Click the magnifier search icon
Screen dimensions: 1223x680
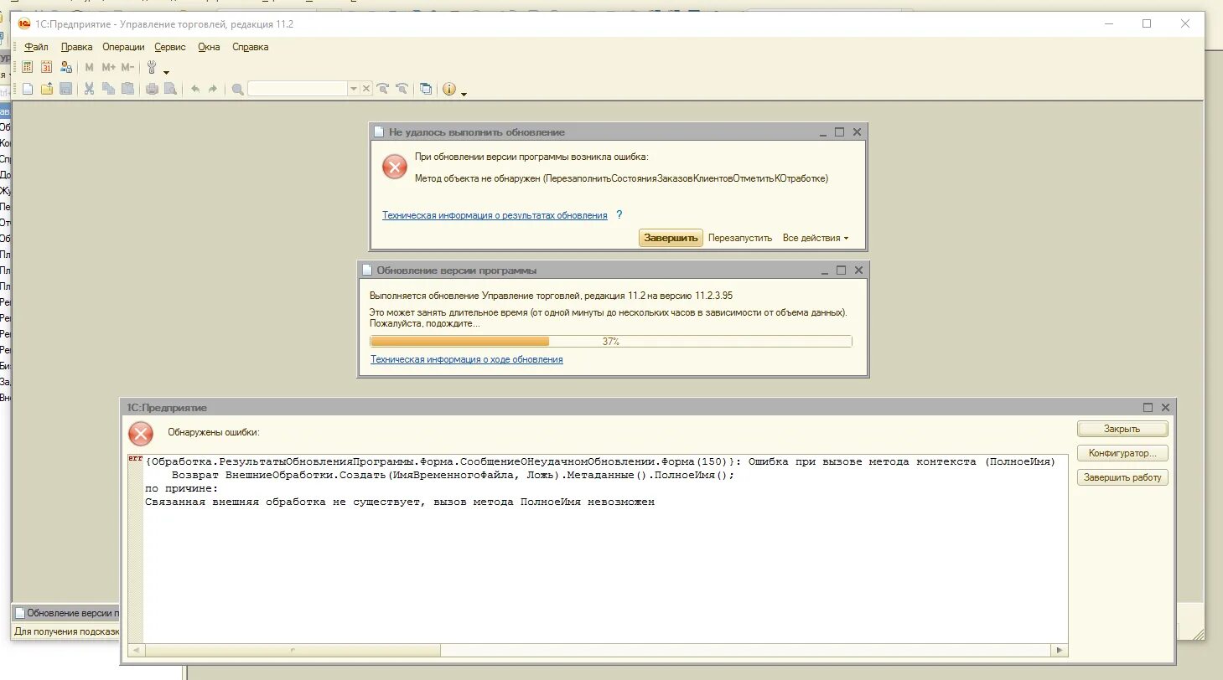238,89
